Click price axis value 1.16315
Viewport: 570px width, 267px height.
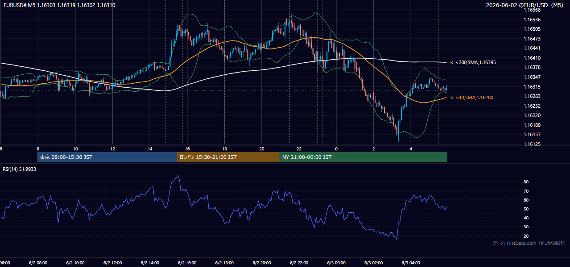pos(532,87)
